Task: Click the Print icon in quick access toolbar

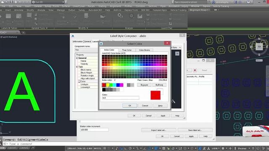Action: tap(16, 2)
